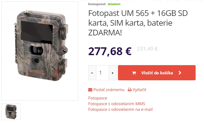Click the quantity input field showing 1
This screenshot has height=123, width=204.
tap(103, 73)
